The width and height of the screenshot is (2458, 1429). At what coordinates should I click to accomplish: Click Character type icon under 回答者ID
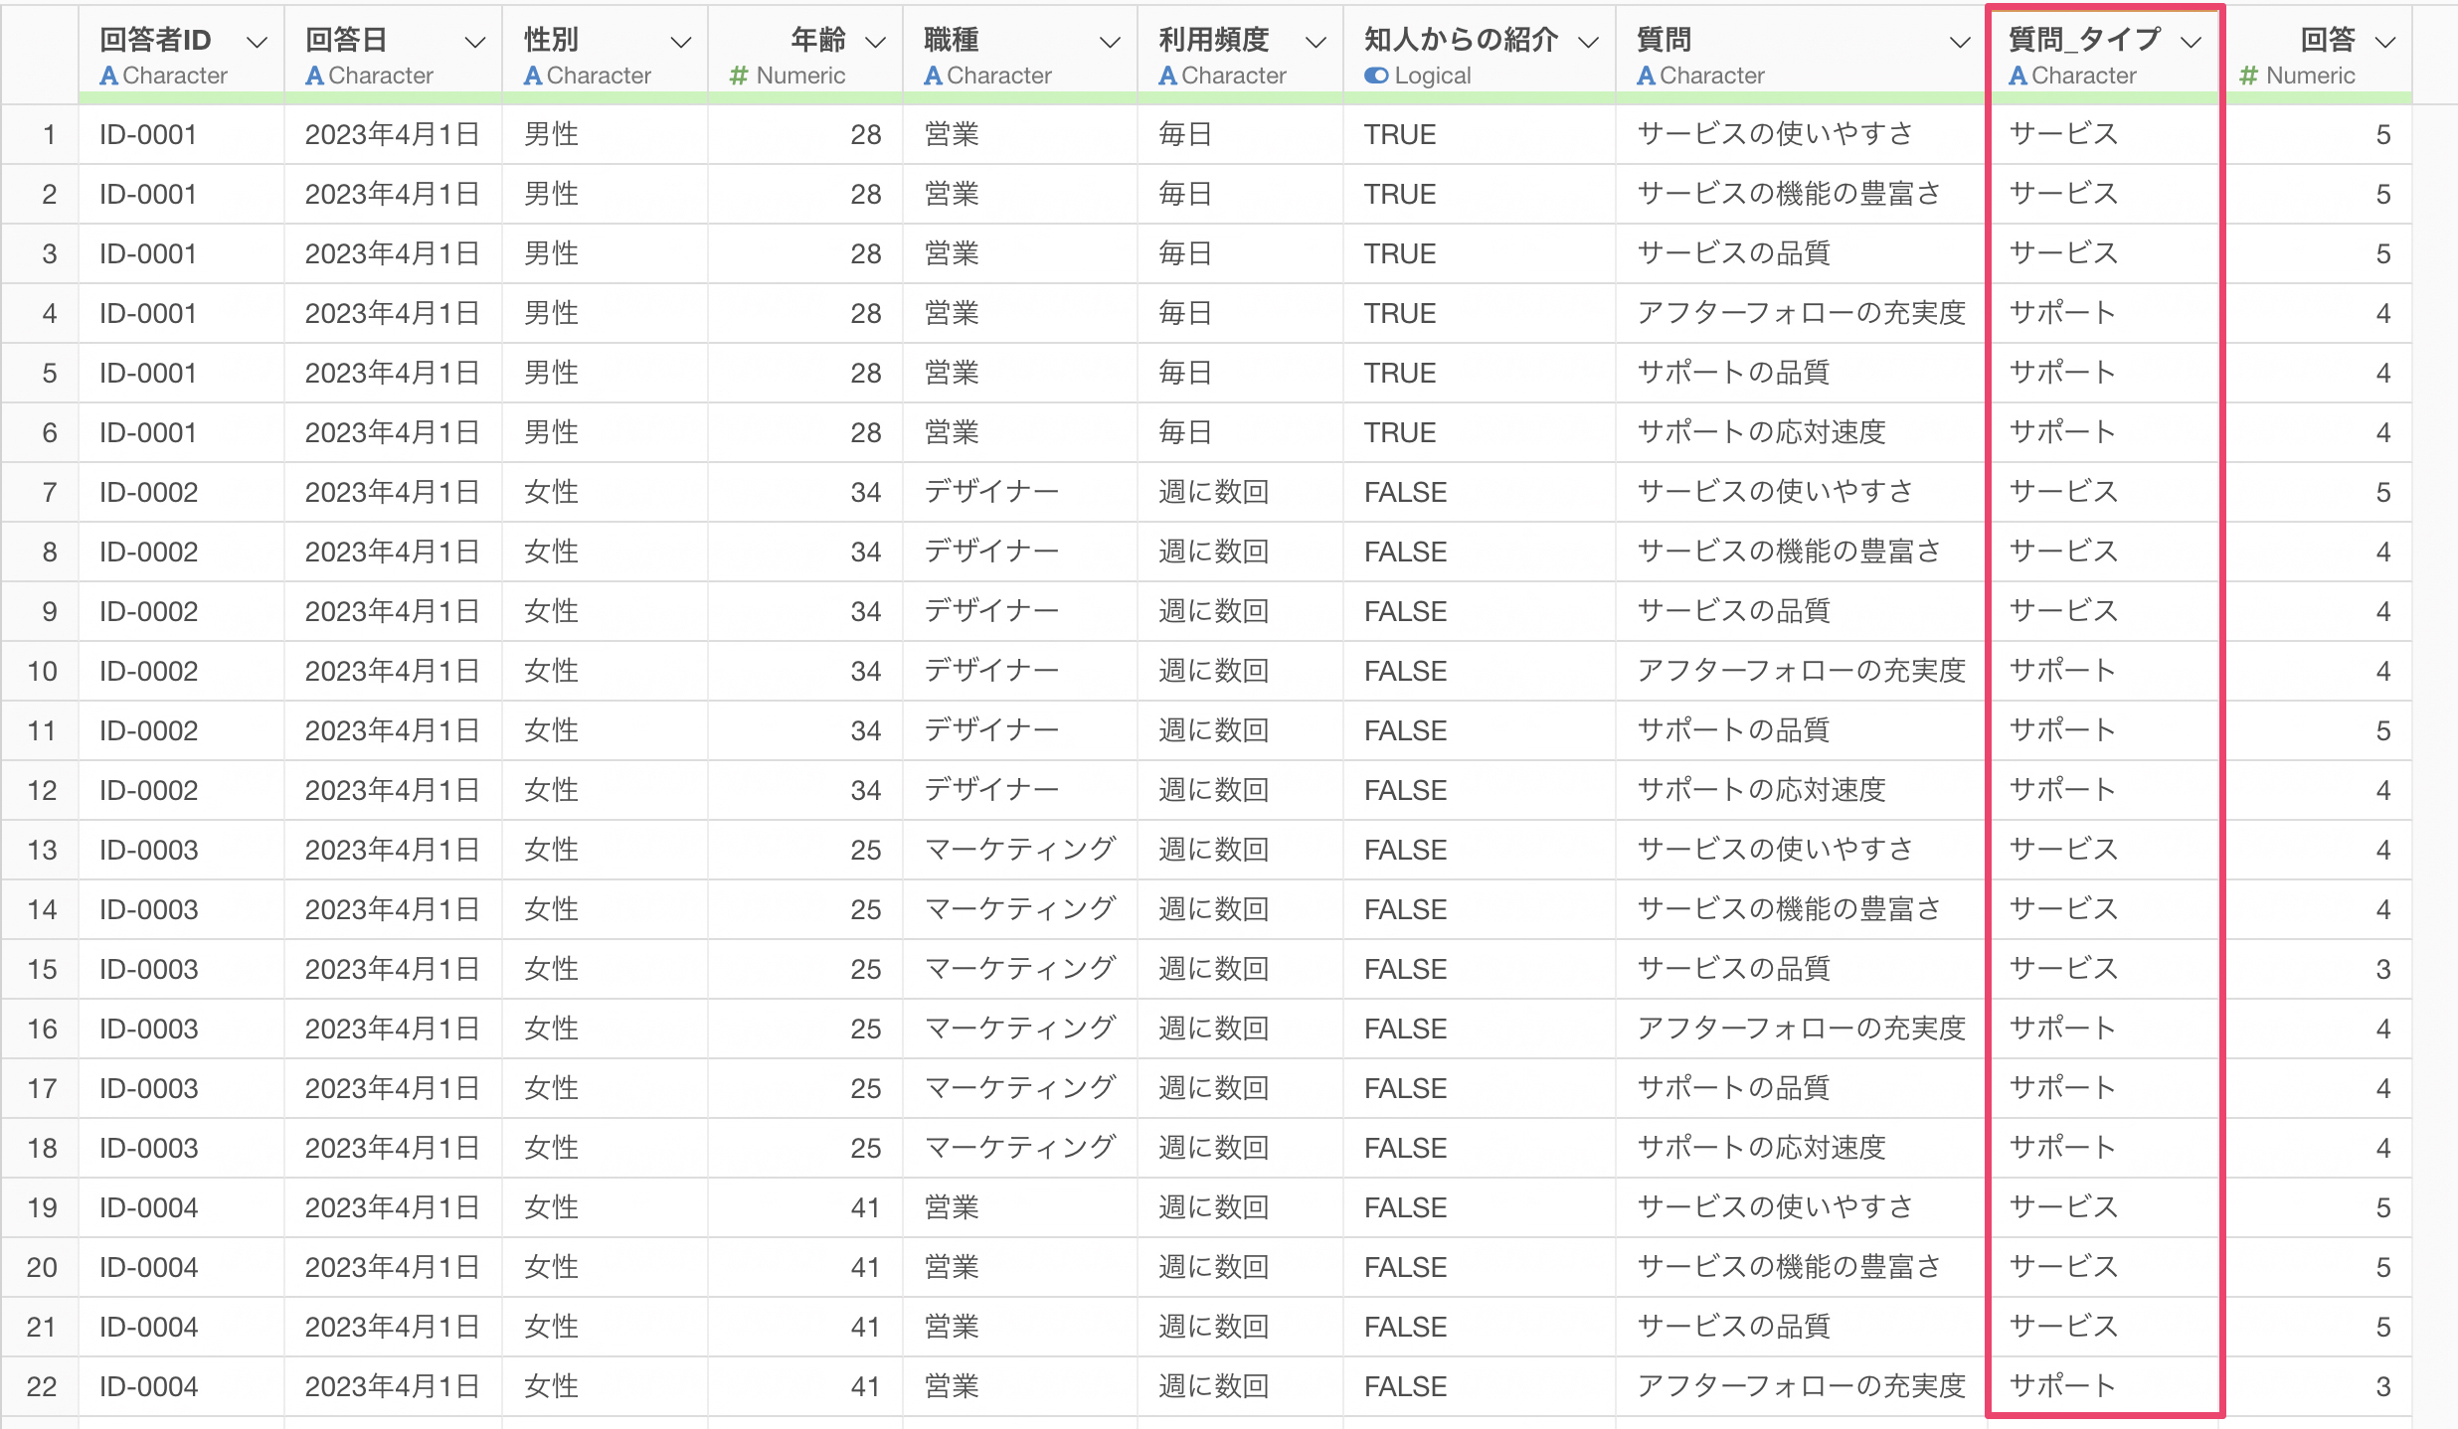coord(109,76)
